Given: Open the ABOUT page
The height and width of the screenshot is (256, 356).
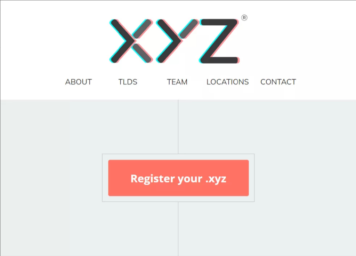Looking at the screenshot, I should [x=79, y=82].
